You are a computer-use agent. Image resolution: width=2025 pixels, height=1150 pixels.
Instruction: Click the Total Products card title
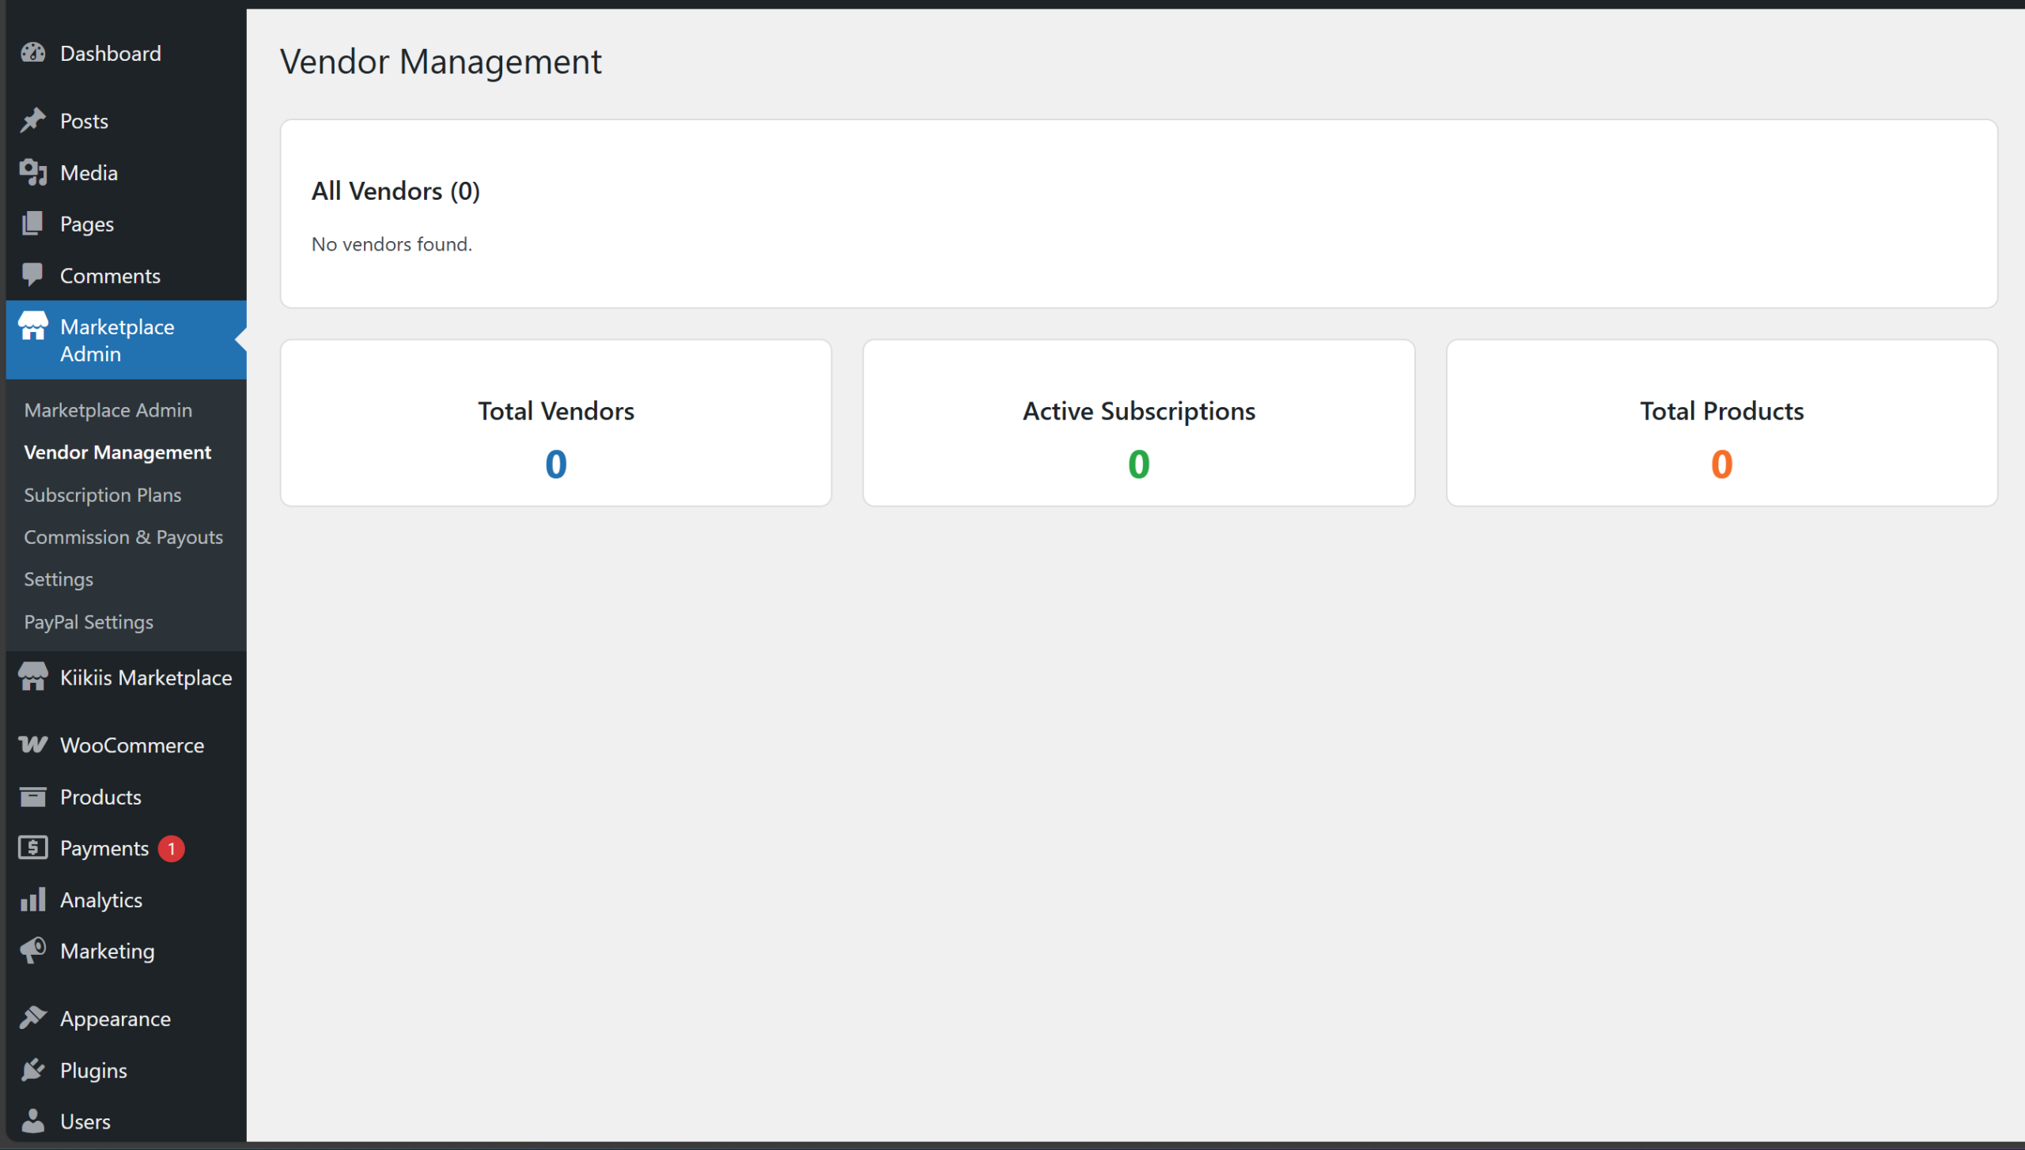point(1722,411)
